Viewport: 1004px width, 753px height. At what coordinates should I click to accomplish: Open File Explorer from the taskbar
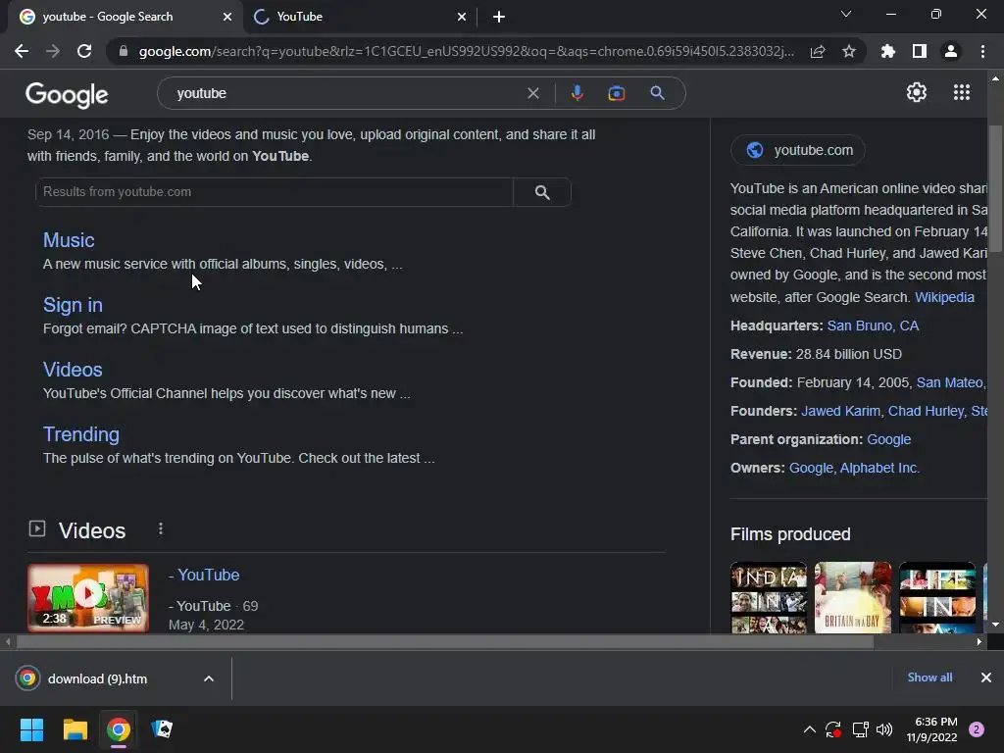[x=75, y=729]
